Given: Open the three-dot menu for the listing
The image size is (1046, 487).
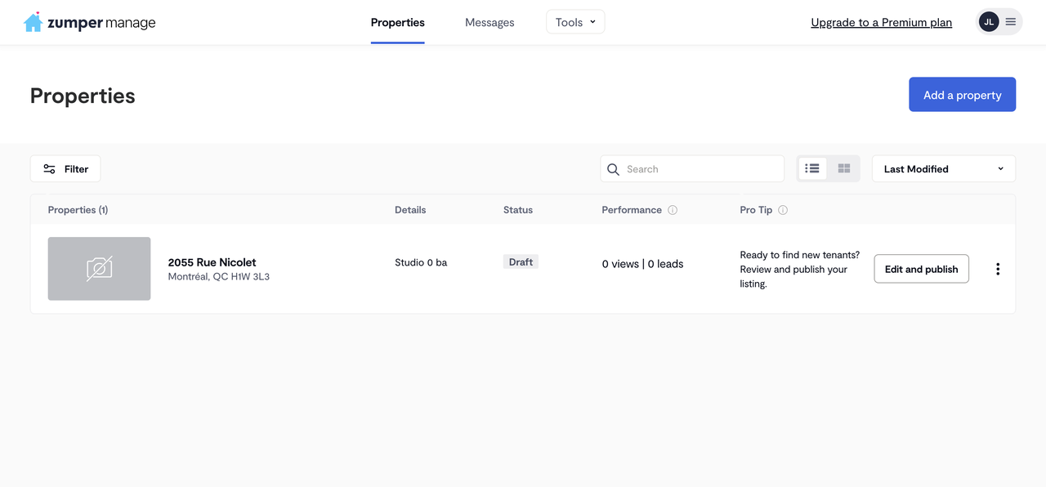Looking at the screenshot, I should pyautogui.click(x=997, y=269).
